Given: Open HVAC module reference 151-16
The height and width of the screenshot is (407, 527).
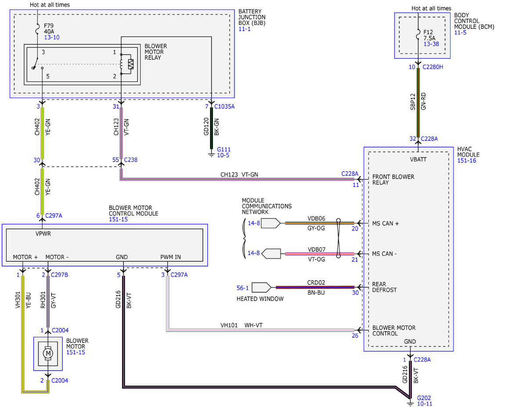Looking at the screenshot, I should tap(466, 161).
